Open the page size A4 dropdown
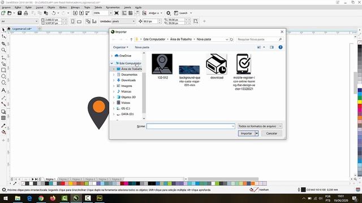This screenshot has width=362, height=203. (36, 21)
